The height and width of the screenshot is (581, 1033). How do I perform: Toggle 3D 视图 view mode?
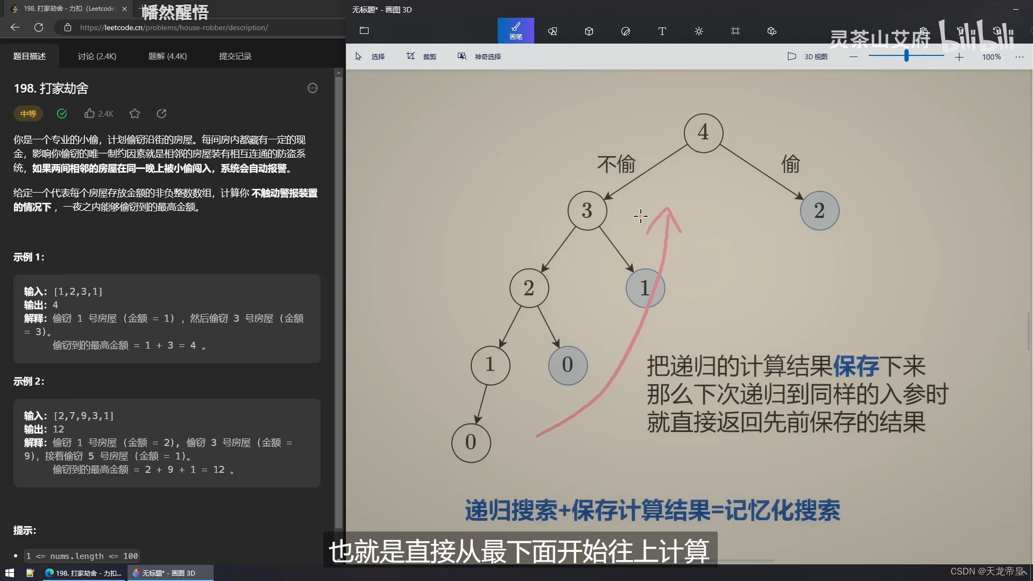(808, 56)
